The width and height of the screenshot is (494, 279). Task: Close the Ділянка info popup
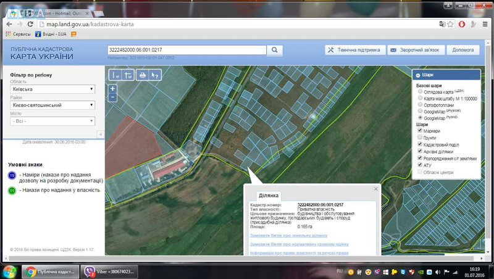(x=375, y=189)
